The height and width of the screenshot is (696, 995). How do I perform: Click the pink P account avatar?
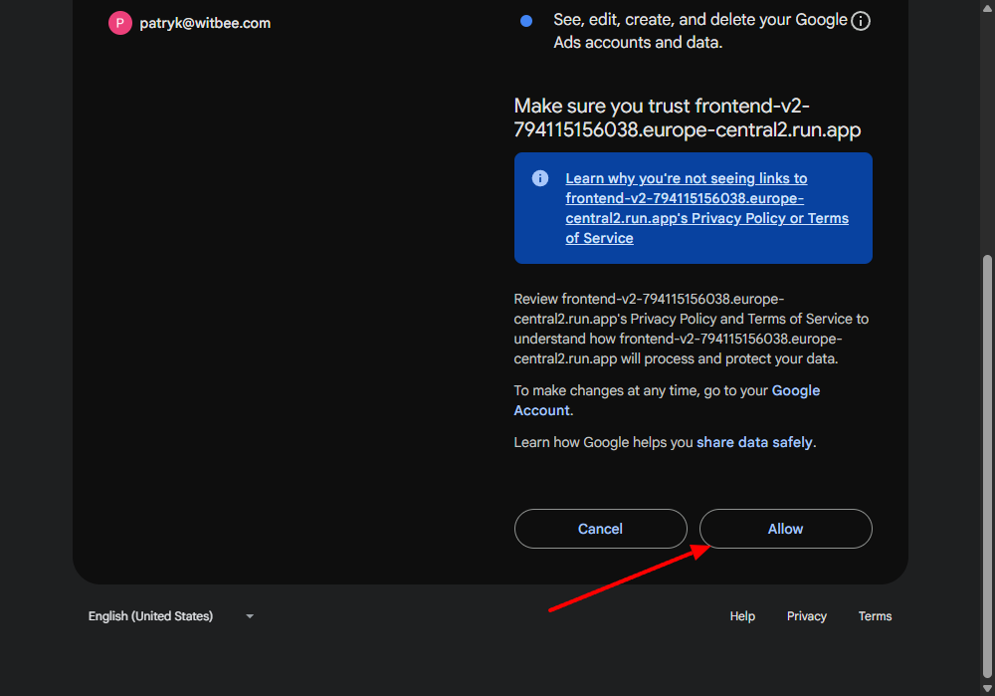click(120, 23)
